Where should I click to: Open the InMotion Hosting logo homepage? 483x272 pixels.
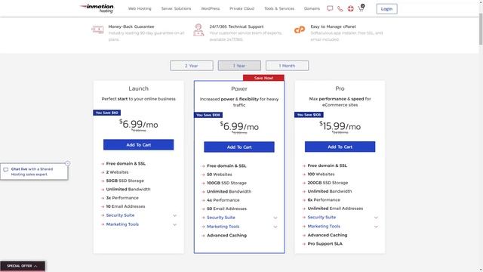point(97,8)
